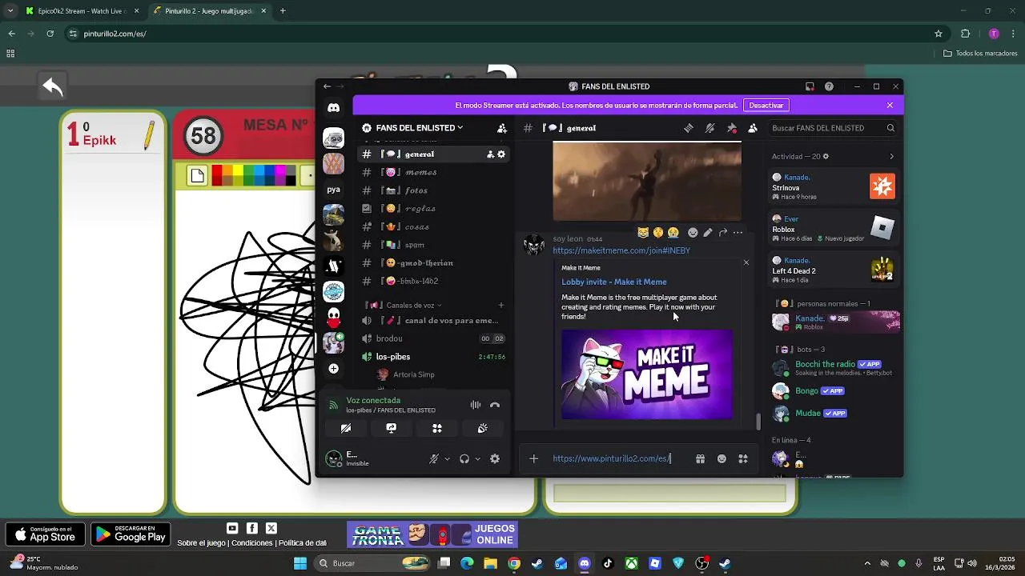
Task: Select the fotos text channel
Action: point(433,190)
